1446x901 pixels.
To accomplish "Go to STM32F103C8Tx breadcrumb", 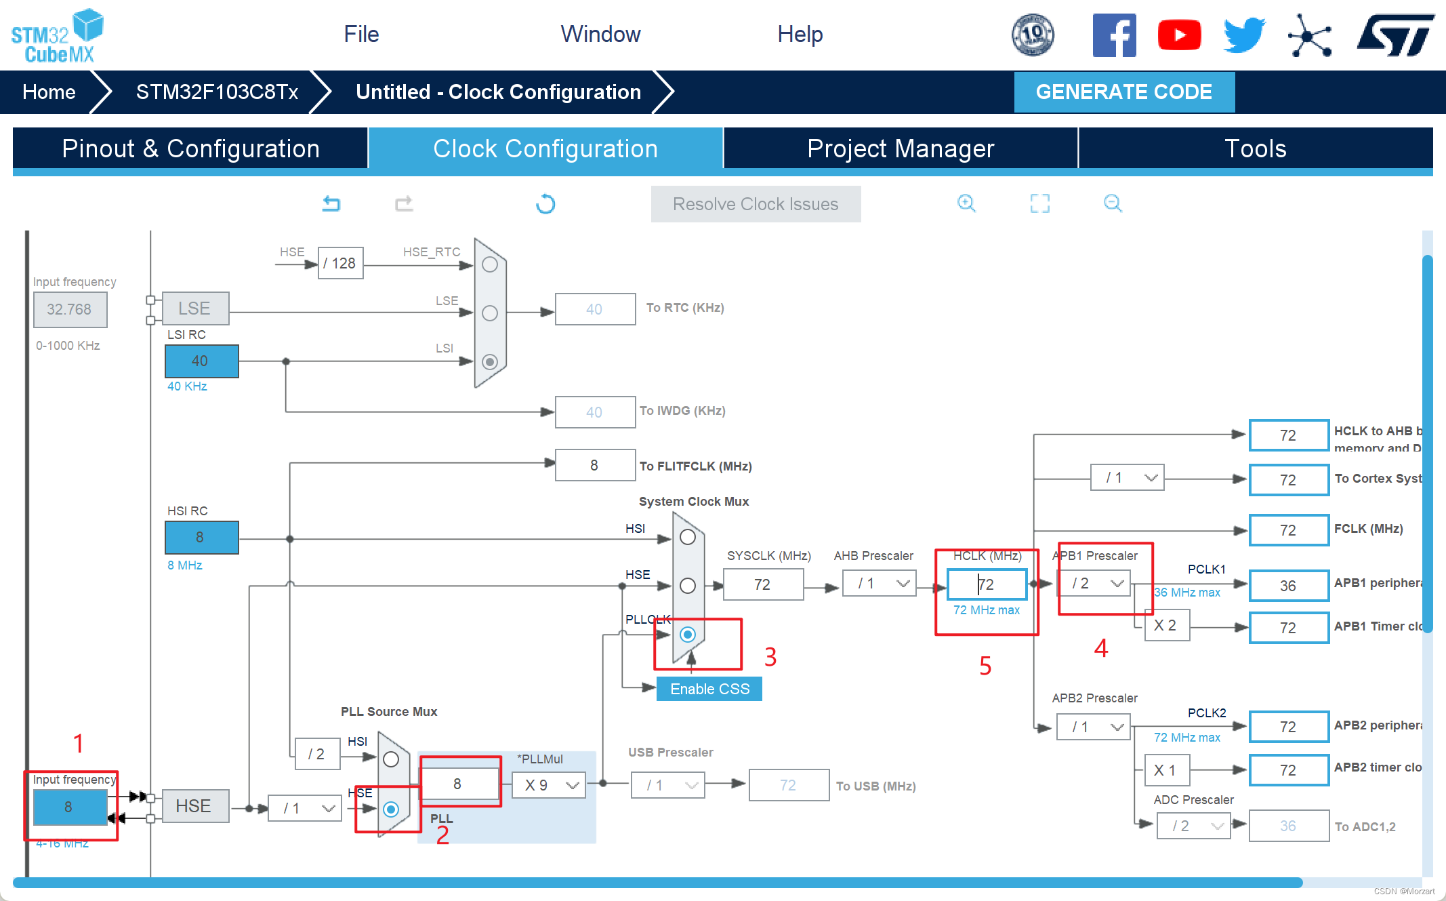I will [217, 92].
